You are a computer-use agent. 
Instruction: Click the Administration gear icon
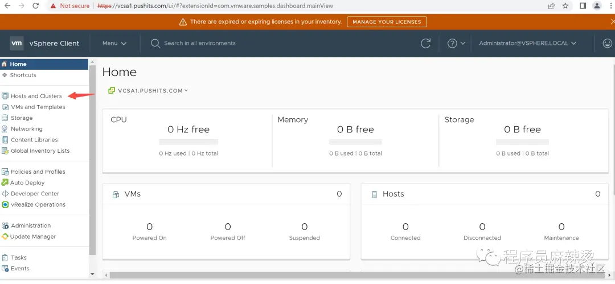[x=5, y=225]
